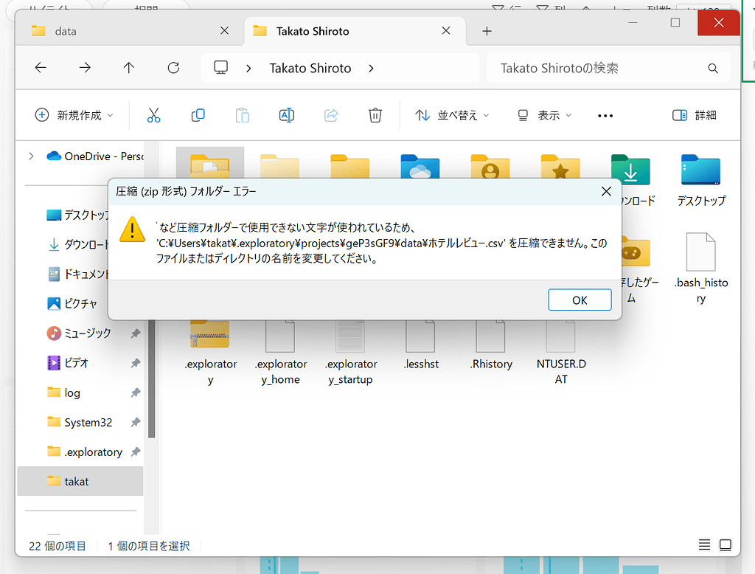755x574 pixels.
Task: Open the 表示 view options dropdown
Action: (543, 115)
